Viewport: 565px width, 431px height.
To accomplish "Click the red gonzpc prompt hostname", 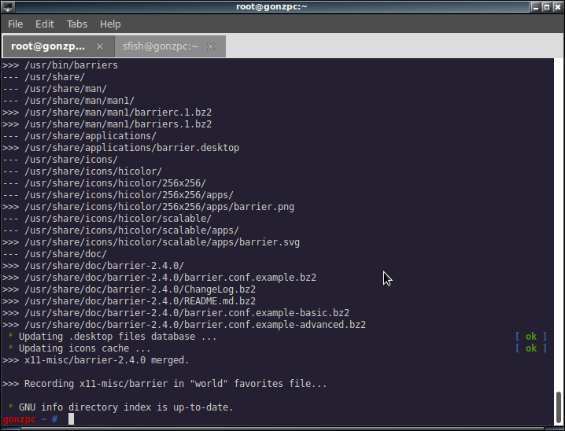I will pyautogui.click(x=19, y=419).
